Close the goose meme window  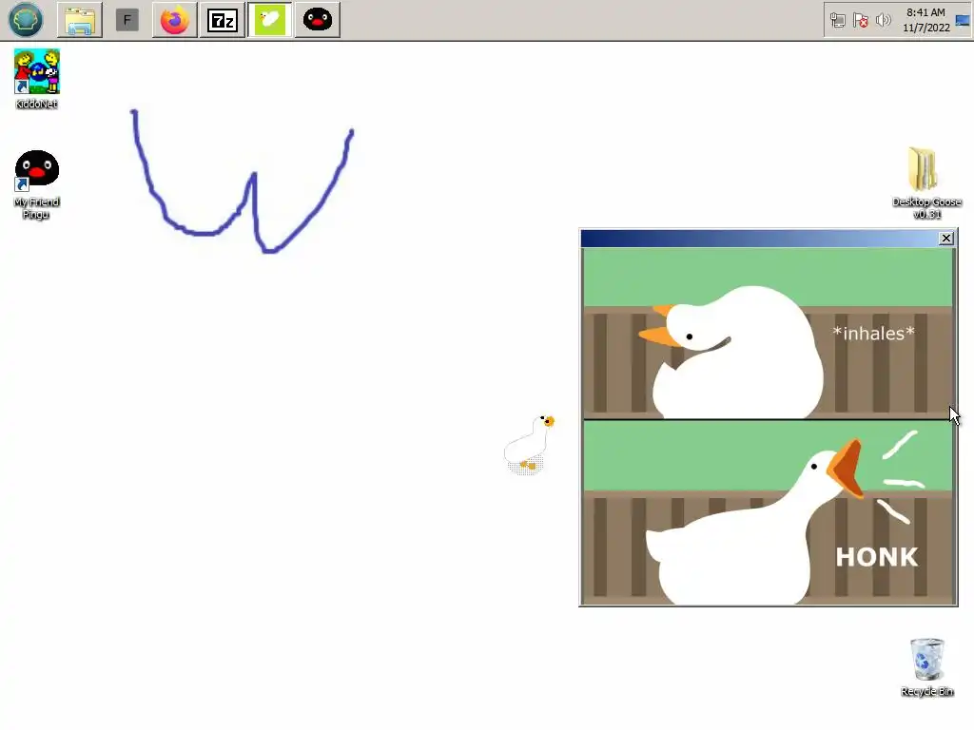click(x=945, y=239)
